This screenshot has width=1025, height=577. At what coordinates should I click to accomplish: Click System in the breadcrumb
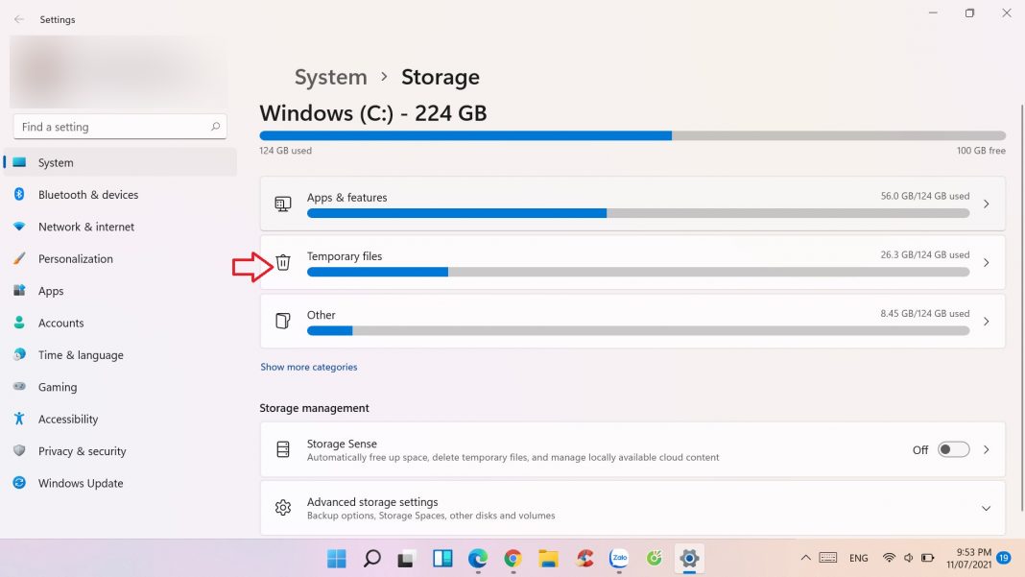[x=330, y=77]
